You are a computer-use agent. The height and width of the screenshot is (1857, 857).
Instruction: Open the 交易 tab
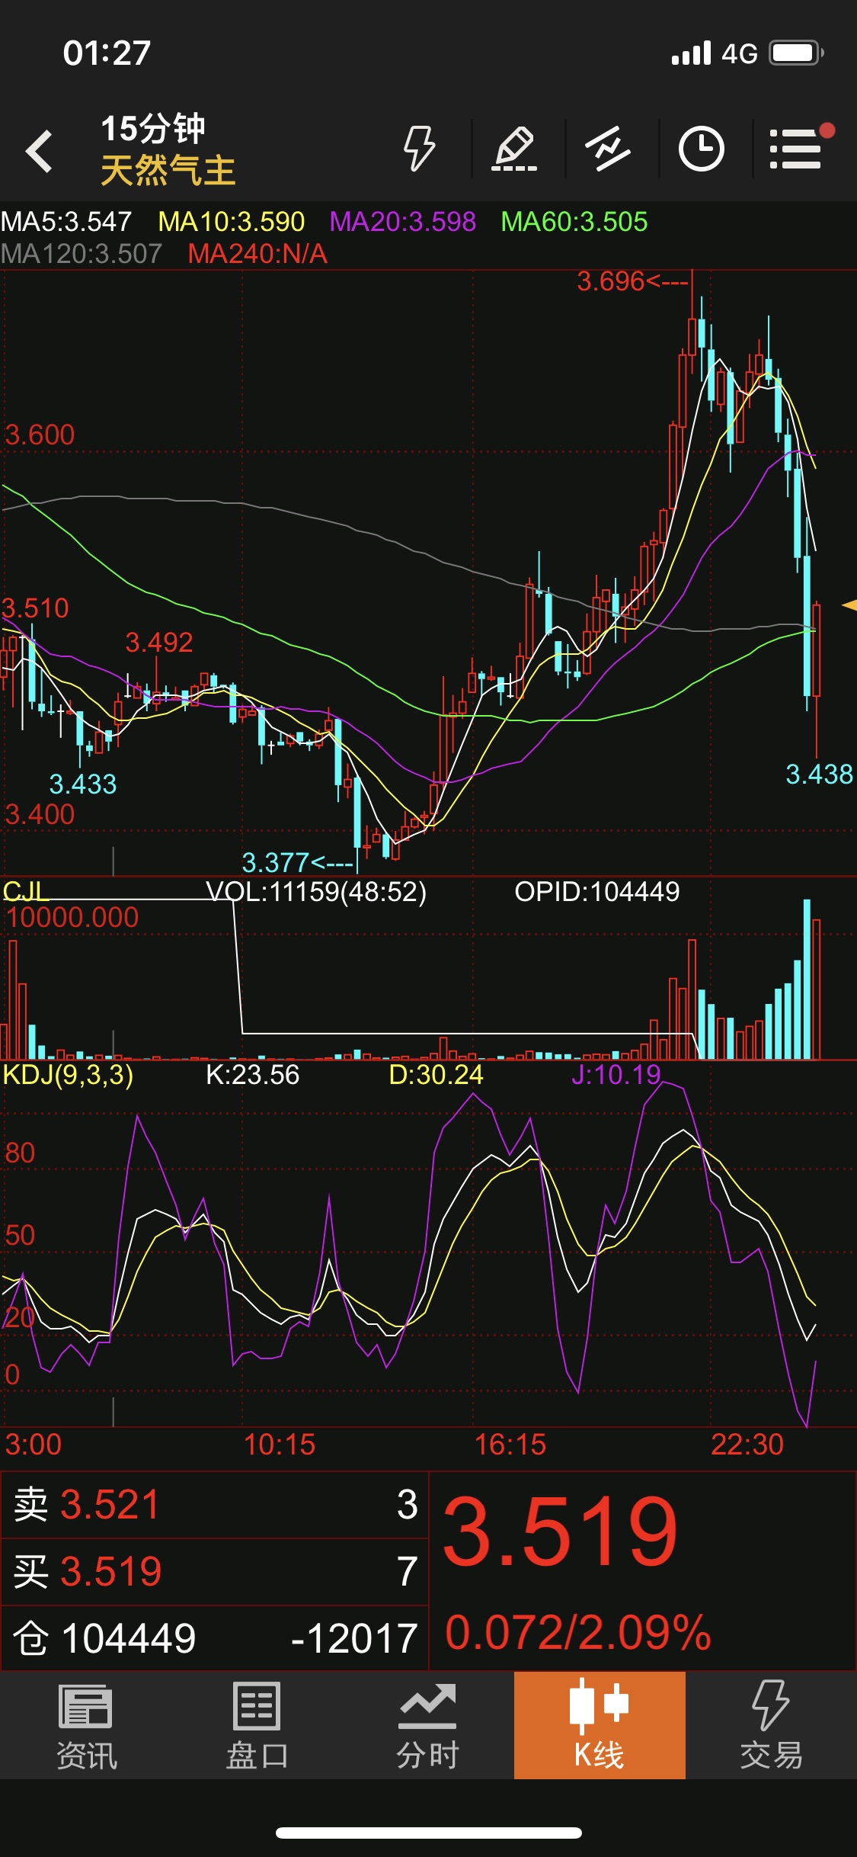[771, 1725]
